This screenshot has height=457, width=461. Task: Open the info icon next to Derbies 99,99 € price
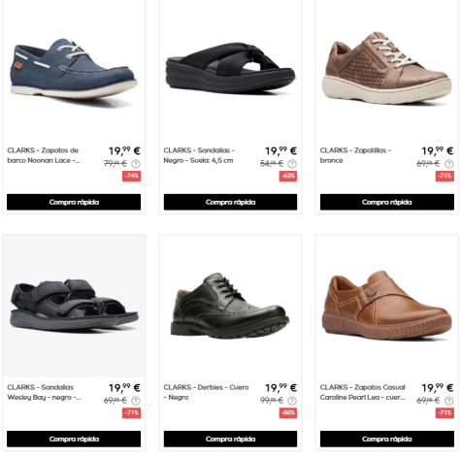[292, 401]
